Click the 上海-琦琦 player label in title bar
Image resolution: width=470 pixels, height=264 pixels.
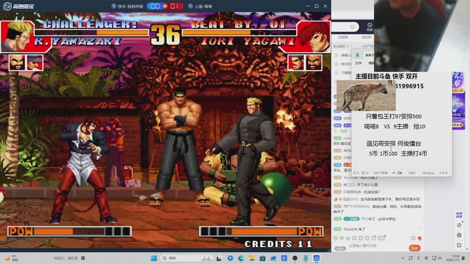click(x=200, y=6)
